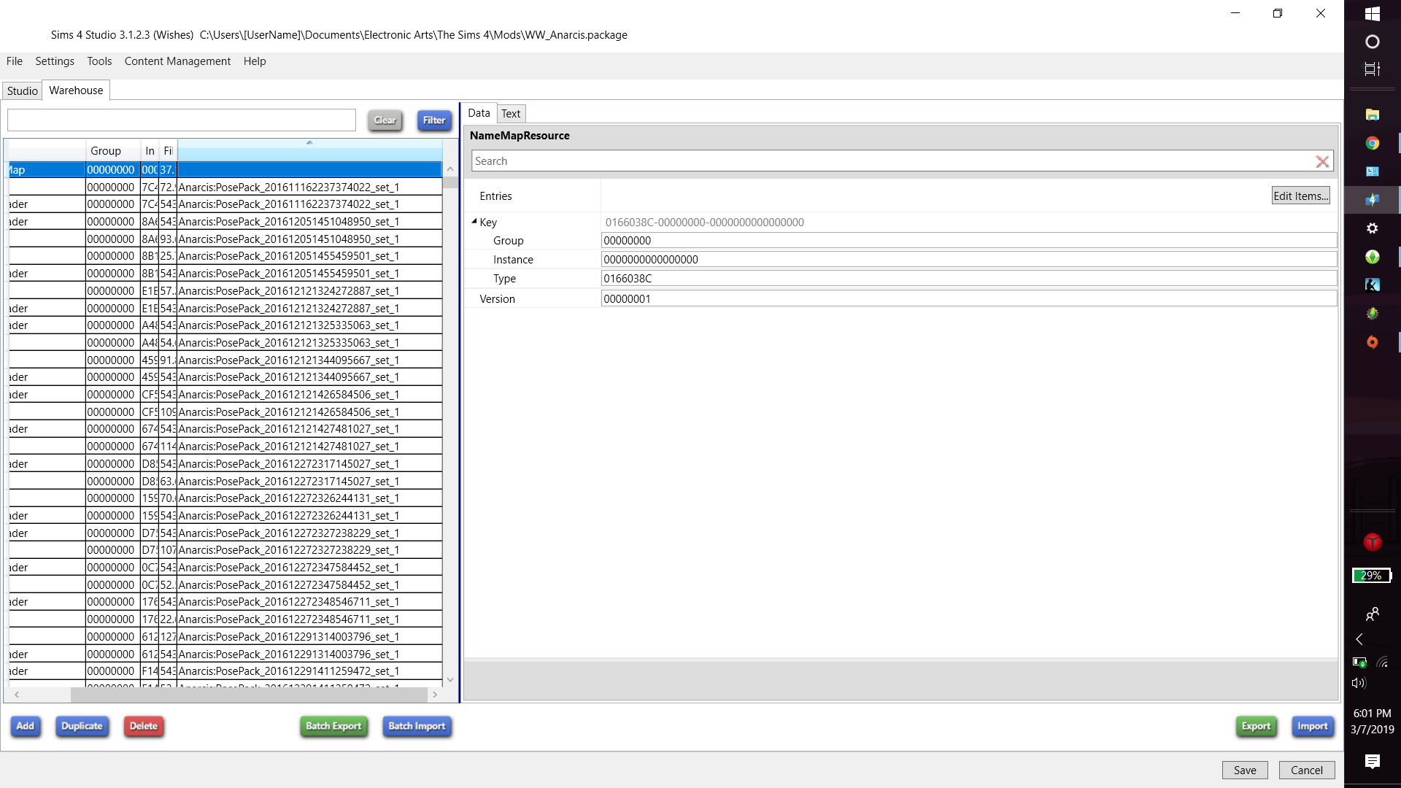Clear the NameMapResource search with red X

pos(1322,161)
